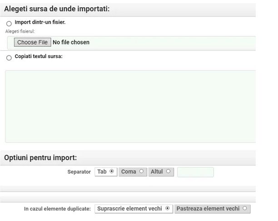Select the "Import dintr-un fisier" radio button
This screenshot has width=278, height=221.
9,24
